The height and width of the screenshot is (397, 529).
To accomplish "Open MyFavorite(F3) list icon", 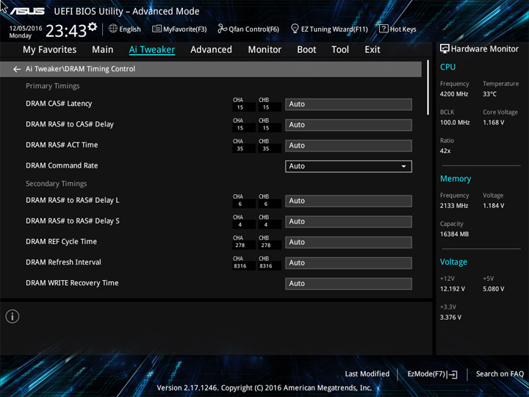I will click(156, 29).
